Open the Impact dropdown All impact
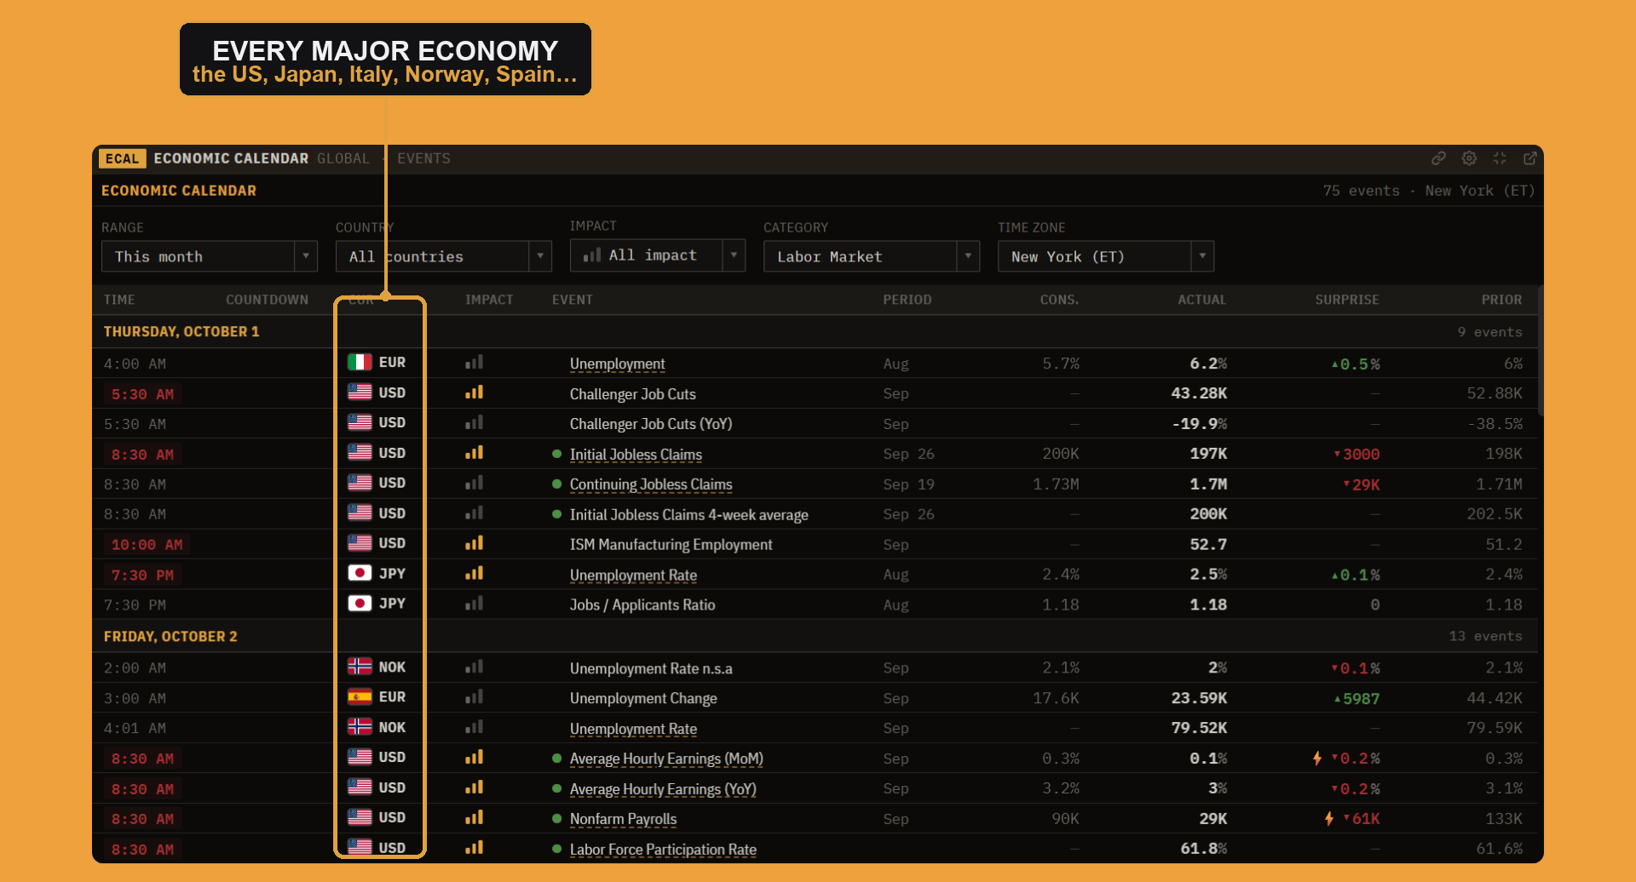Image resolution: width=1636 pixels, height=882 pixels. (658, 255)
